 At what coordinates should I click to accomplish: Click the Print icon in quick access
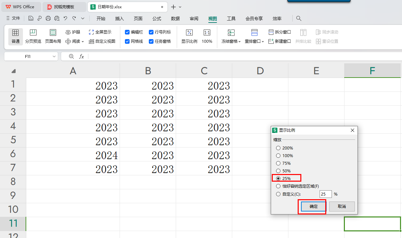(48, 18)
